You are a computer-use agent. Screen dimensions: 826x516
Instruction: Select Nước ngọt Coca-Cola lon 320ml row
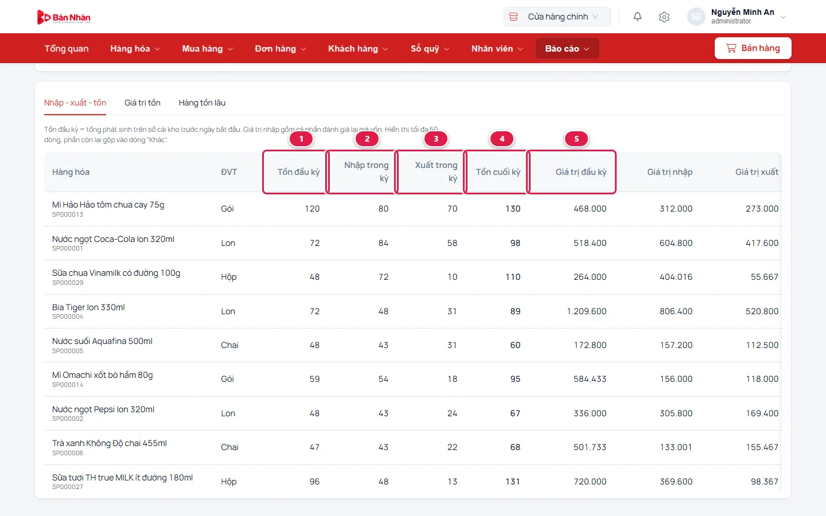click(x=413, y=243)
